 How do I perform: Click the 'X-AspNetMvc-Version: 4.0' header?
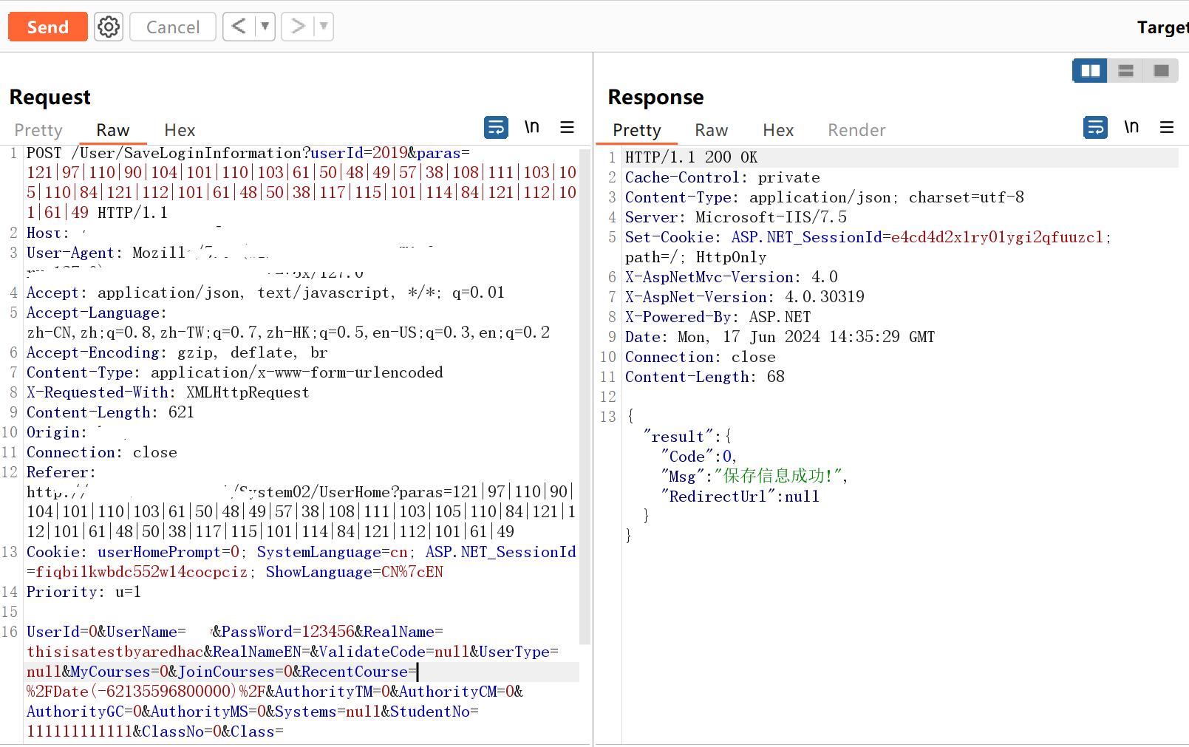pos(732,277)
